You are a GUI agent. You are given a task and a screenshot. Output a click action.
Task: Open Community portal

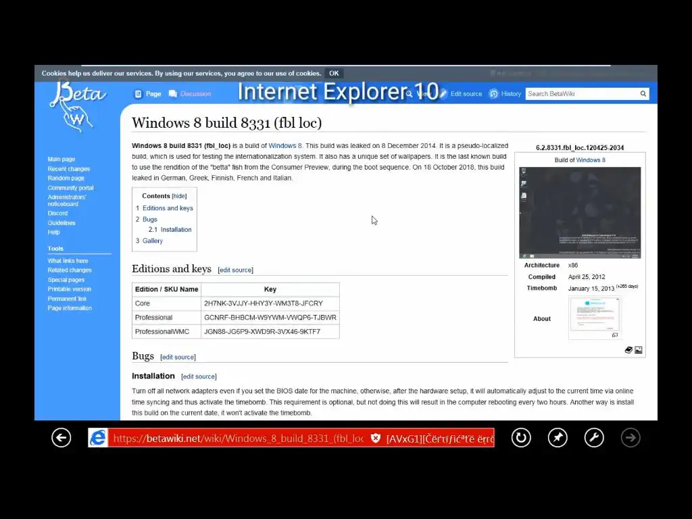70,188
